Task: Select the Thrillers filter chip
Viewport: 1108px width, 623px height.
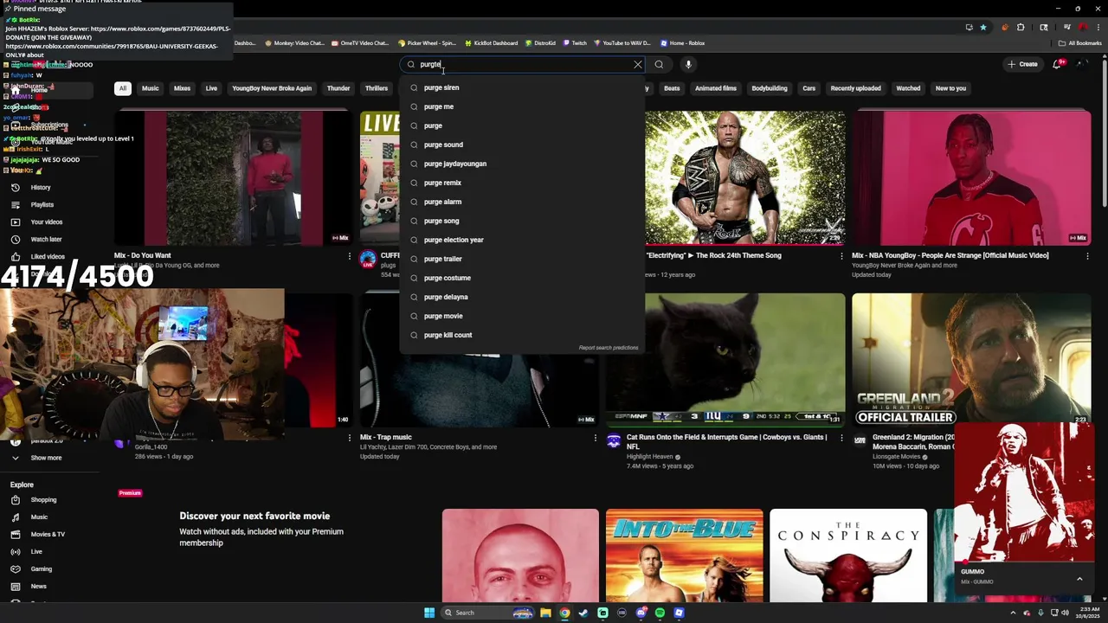Action: pyautogui.click(x=377, y=88)
